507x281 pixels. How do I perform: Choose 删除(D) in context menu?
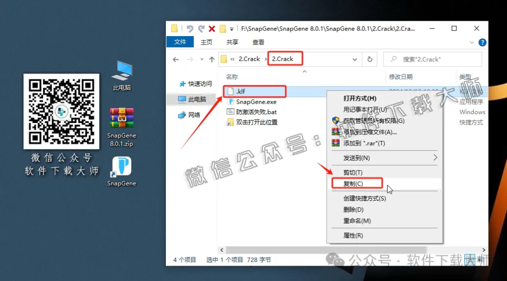[x=353, y=210]
